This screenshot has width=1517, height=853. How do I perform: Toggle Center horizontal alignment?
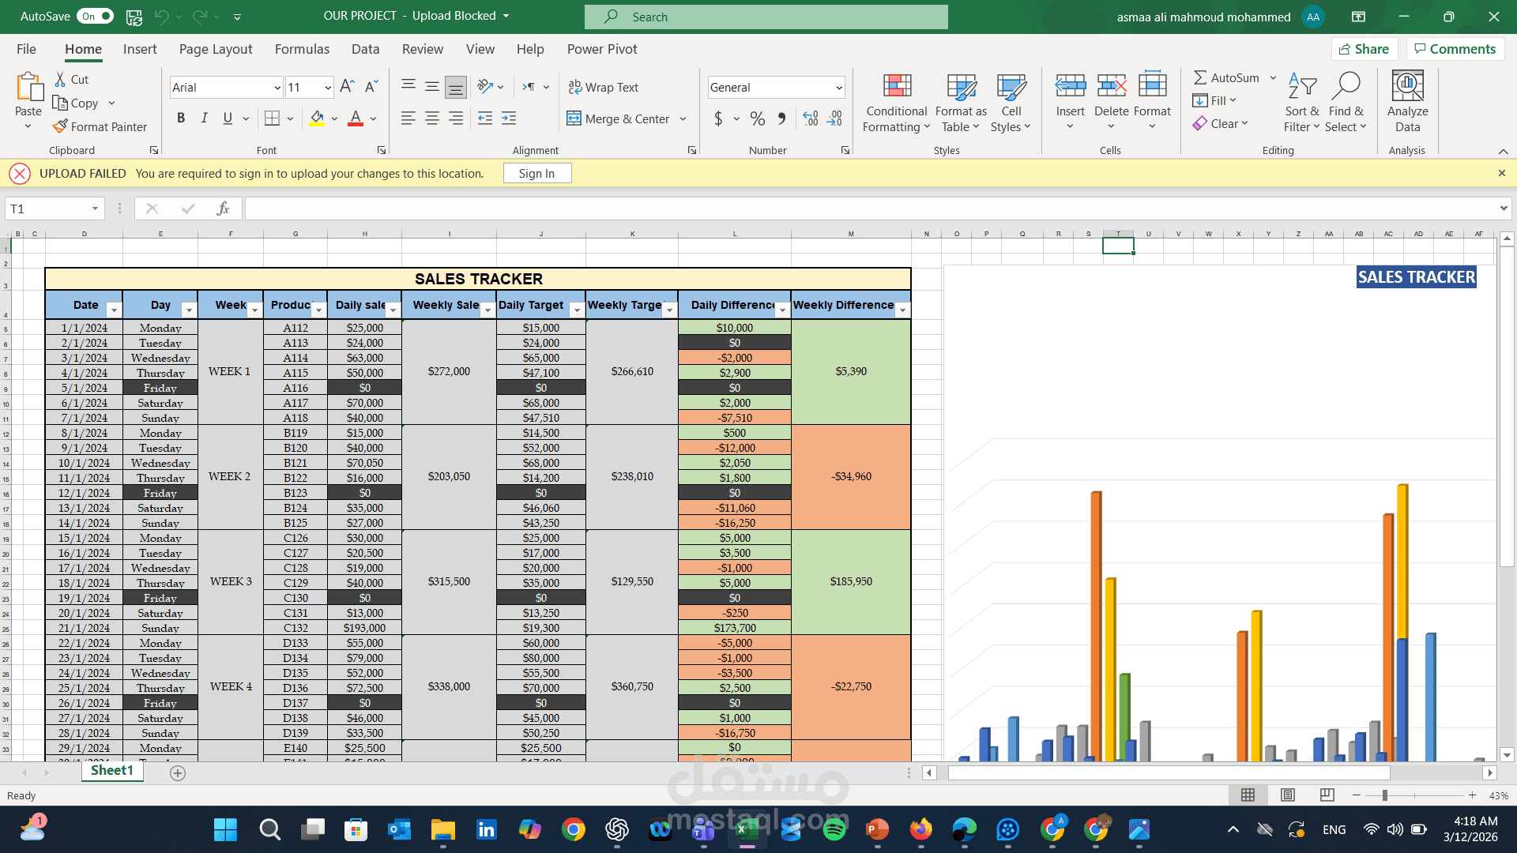pyautogui.click(x=432, y=118)
